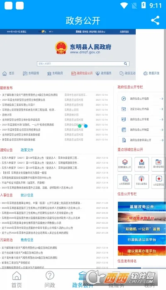The width and height of the screenshot is (166, 290).
Task: Open 数据开放 in website navigation
Action: click(x=151, y=73)
